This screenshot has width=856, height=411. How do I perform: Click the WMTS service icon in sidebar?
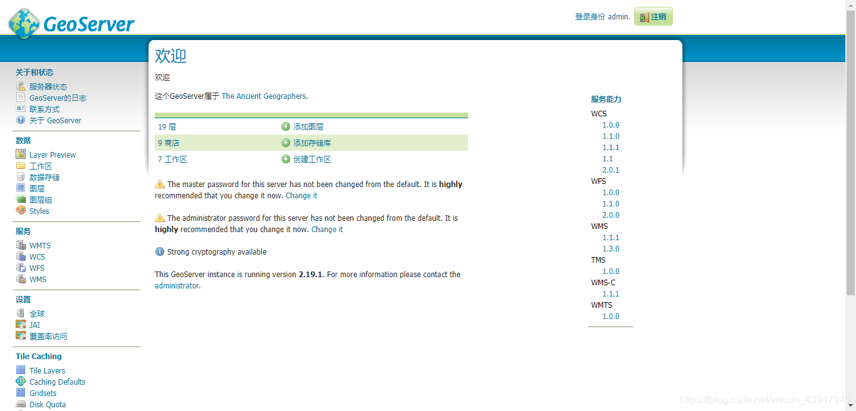21,245
